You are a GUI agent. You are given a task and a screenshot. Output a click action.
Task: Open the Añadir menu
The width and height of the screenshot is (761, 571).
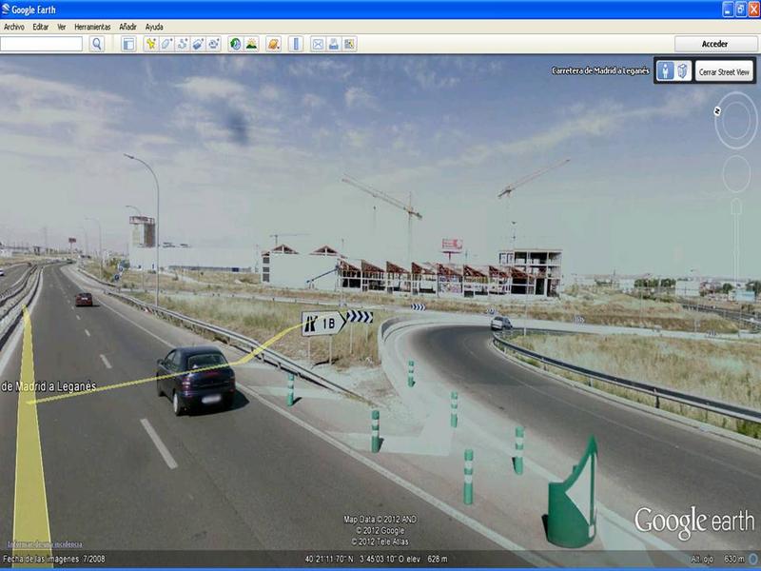click(x=127, y=27)
